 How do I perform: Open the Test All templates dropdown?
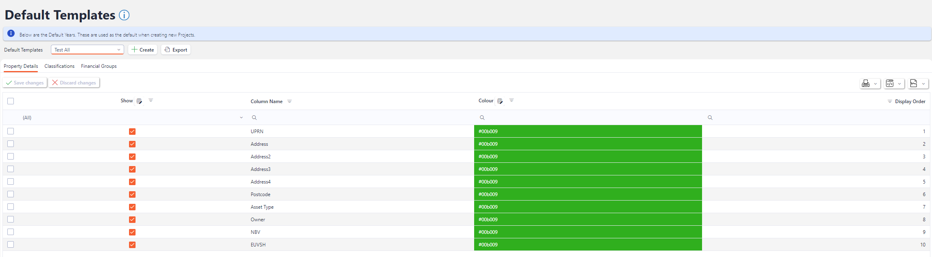[x=87, y=50]
